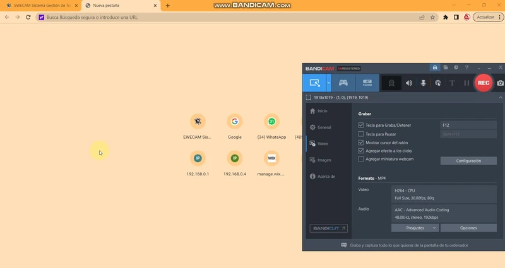Open the BANDICUT link
This screenshot has width=505, height=268.
(x=328, y=228)
